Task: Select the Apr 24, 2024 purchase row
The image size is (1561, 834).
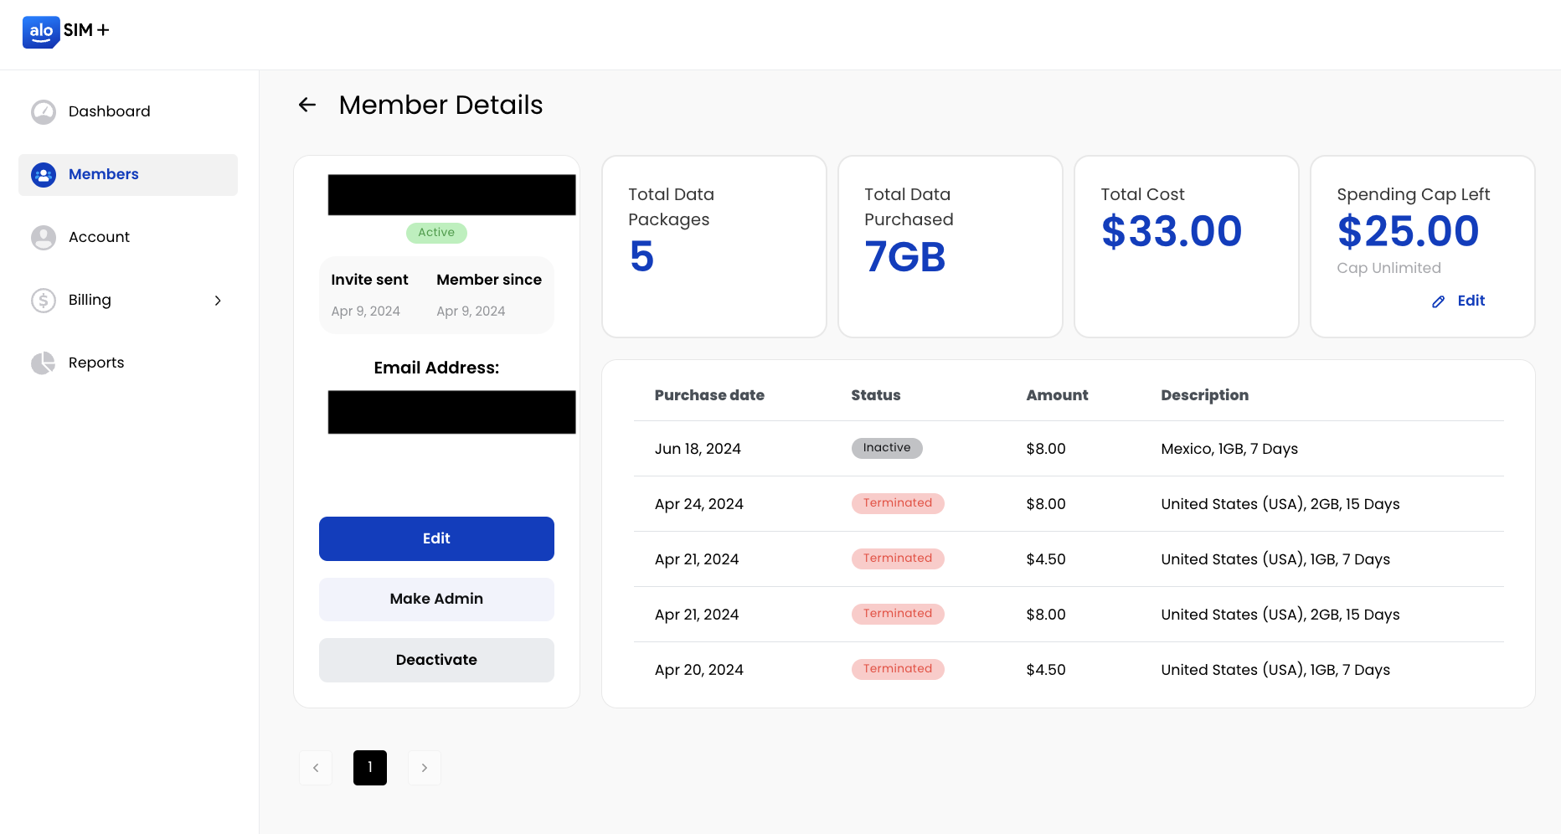Action: coord(1068,504)
